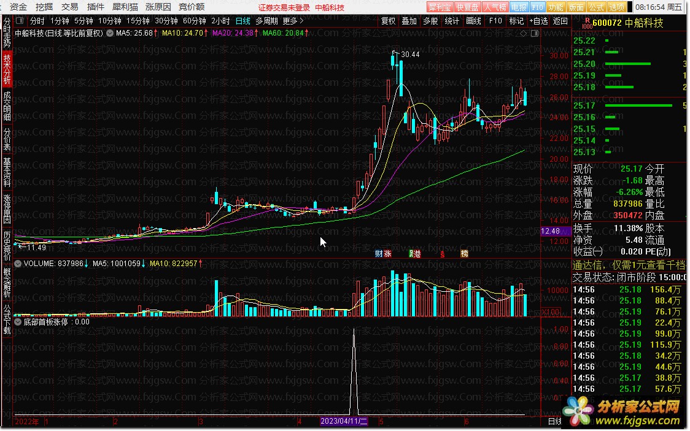This screenshot has height=431, width=690.
Task: Open the 交易 menu
Action: pos(69,7)
